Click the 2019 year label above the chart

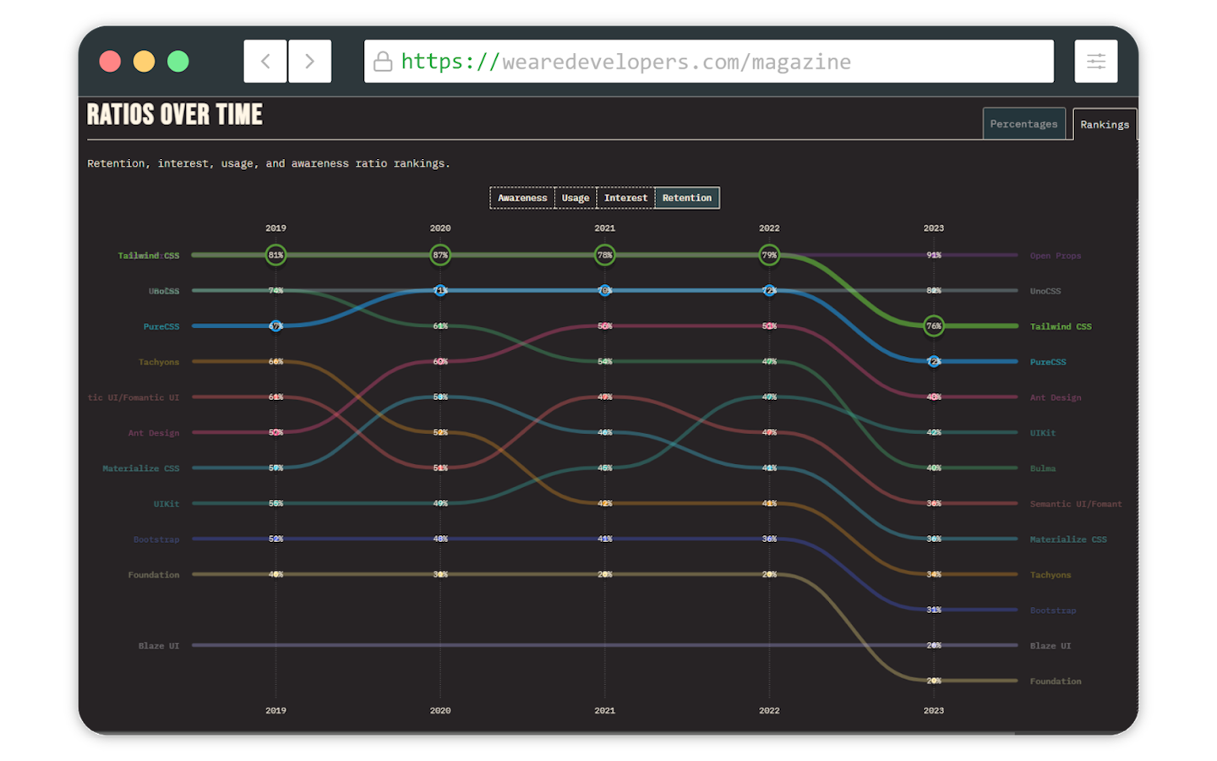click(276, 228)
